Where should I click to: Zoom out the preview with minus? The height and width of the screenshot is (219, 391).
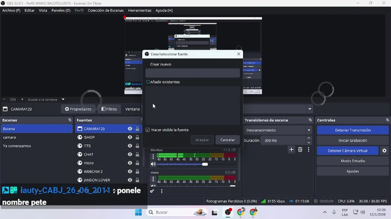4,99
